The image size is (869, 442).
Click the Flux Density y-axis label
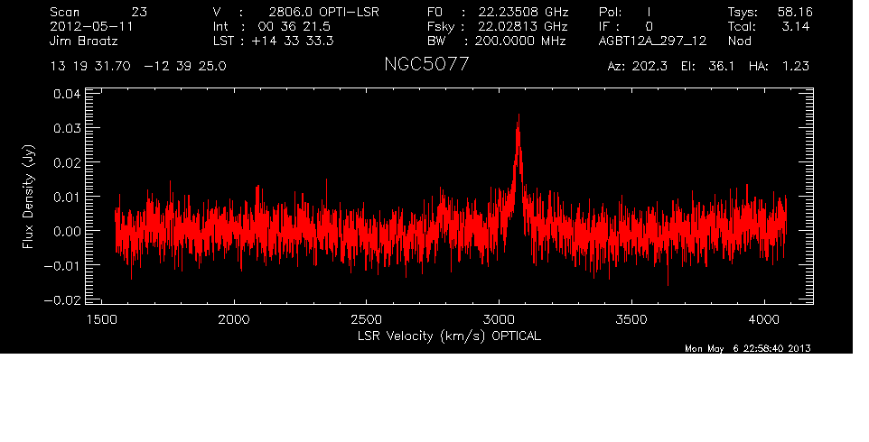pyautogui.click(x=28, y=197)
